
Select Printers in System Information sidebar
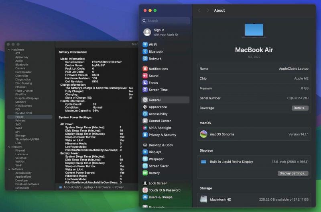tap(20, 121)
